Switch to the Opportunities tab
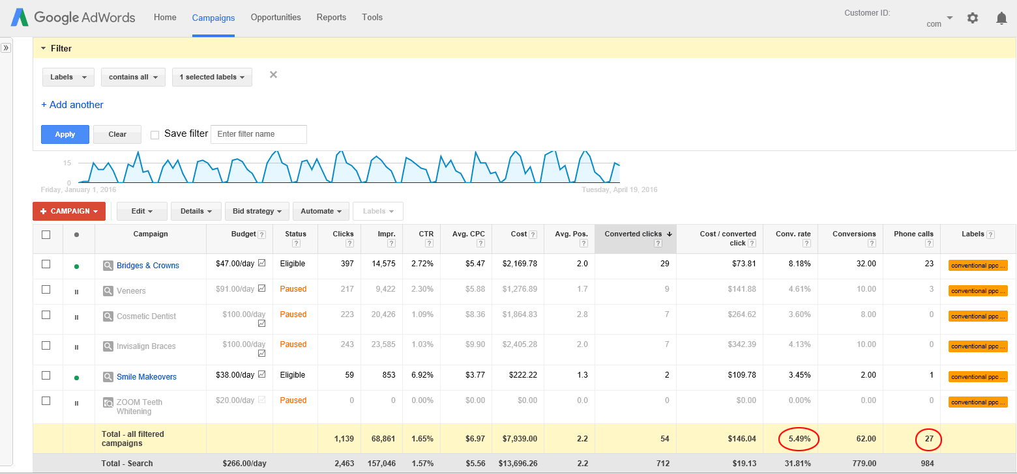The width and height of the screenshot is (1017, 474). pyautogui.click(x=276, y=18)
